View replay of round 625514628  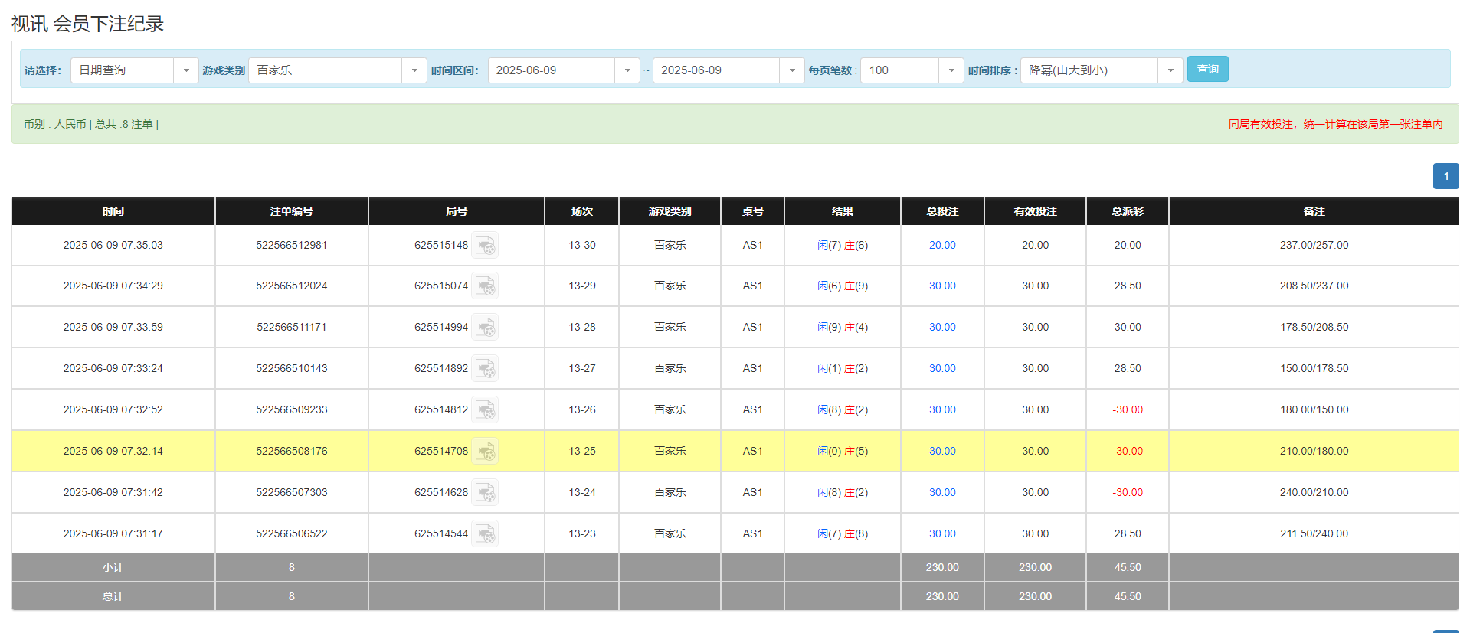click(485, 493)
